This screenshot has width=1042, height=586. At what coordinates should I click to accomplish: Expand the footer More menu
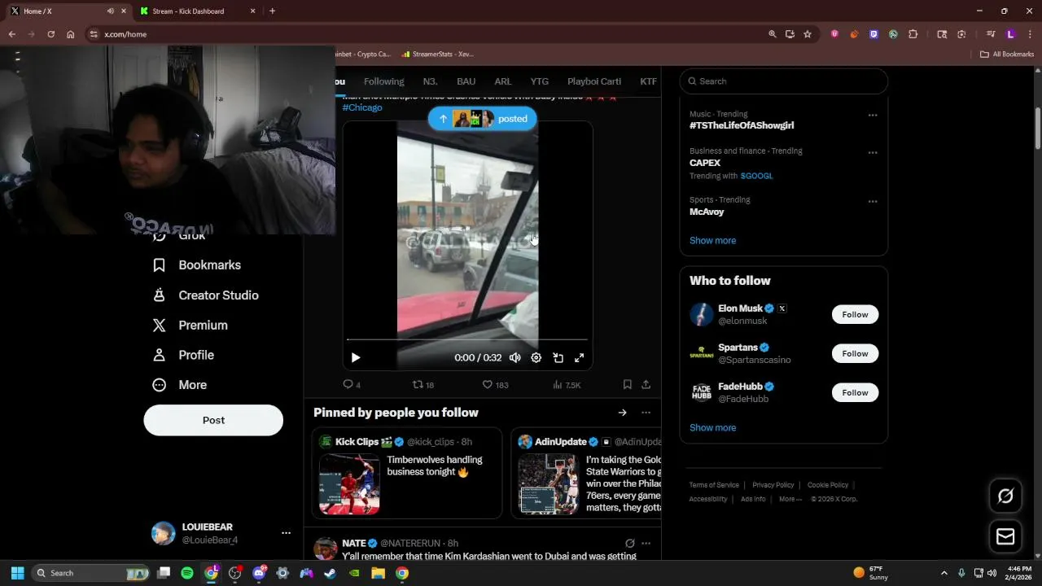point(790,499)
